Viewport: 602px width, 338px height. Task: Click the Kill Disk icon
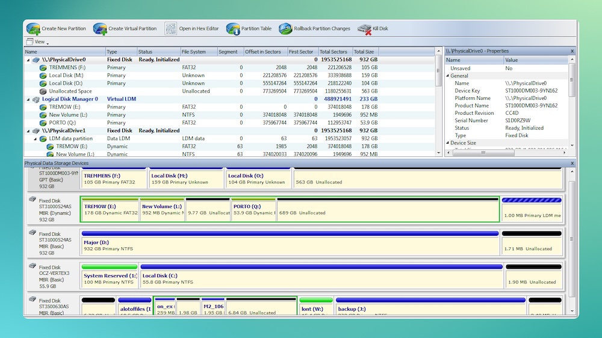[x=364, y=28]
